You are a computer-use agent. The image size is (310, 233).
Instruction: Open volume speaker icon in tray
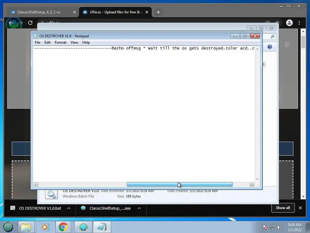coord(279,227)
